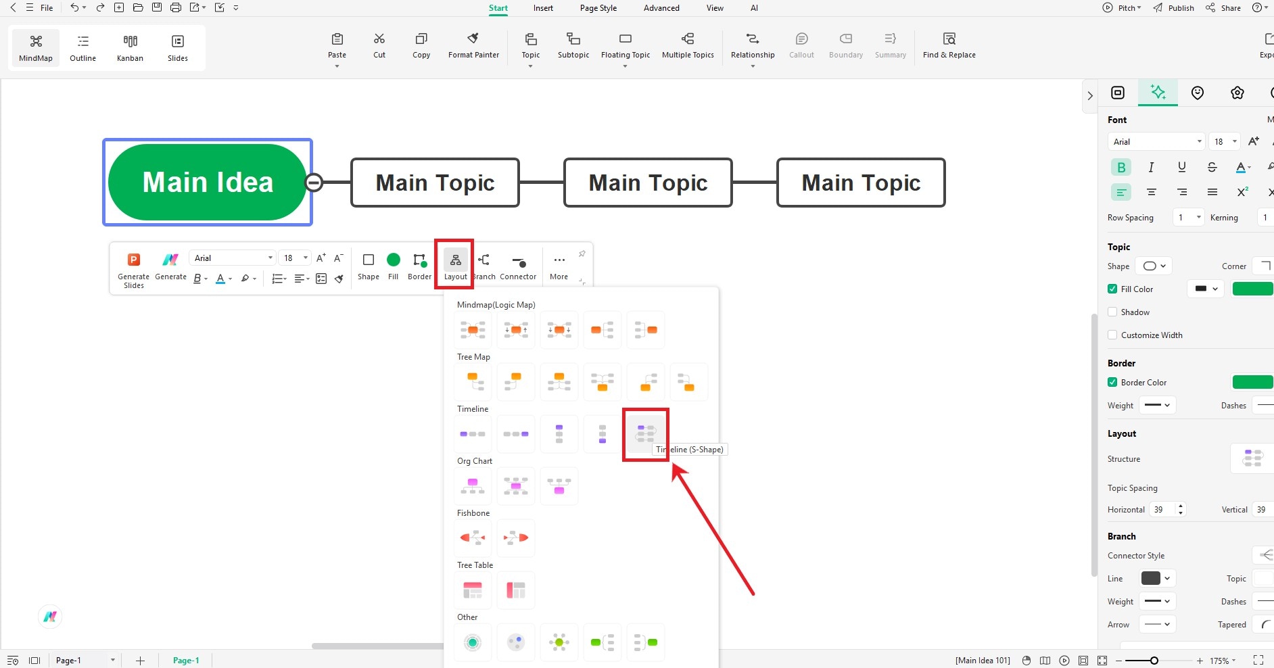Open Row Spacing dropdown
The height and width of the screenshot is (668, 1274).
tap(1189, 217)
